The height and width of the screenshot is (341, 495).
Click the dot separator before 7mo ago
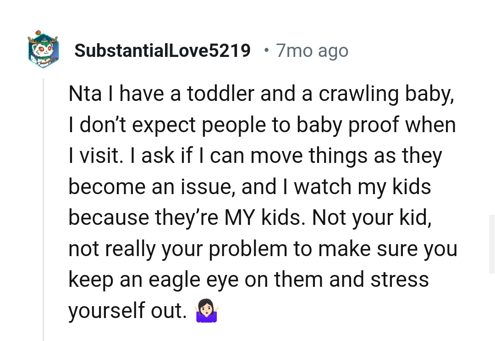(266, 50)
